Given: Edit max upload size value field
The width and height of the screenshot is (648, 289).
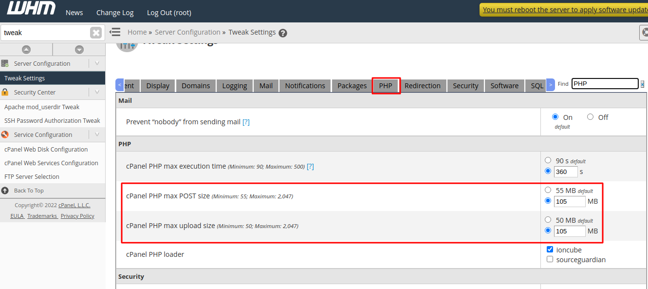Looking at the screenshot, I should [570, 231].
